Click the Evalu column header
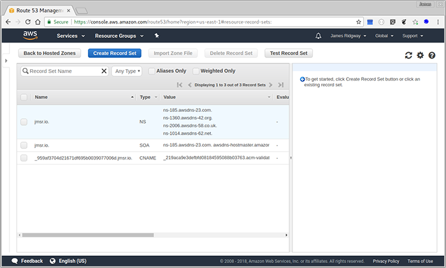446x268 pixels. pyautogui.click(x=282, y=97)
